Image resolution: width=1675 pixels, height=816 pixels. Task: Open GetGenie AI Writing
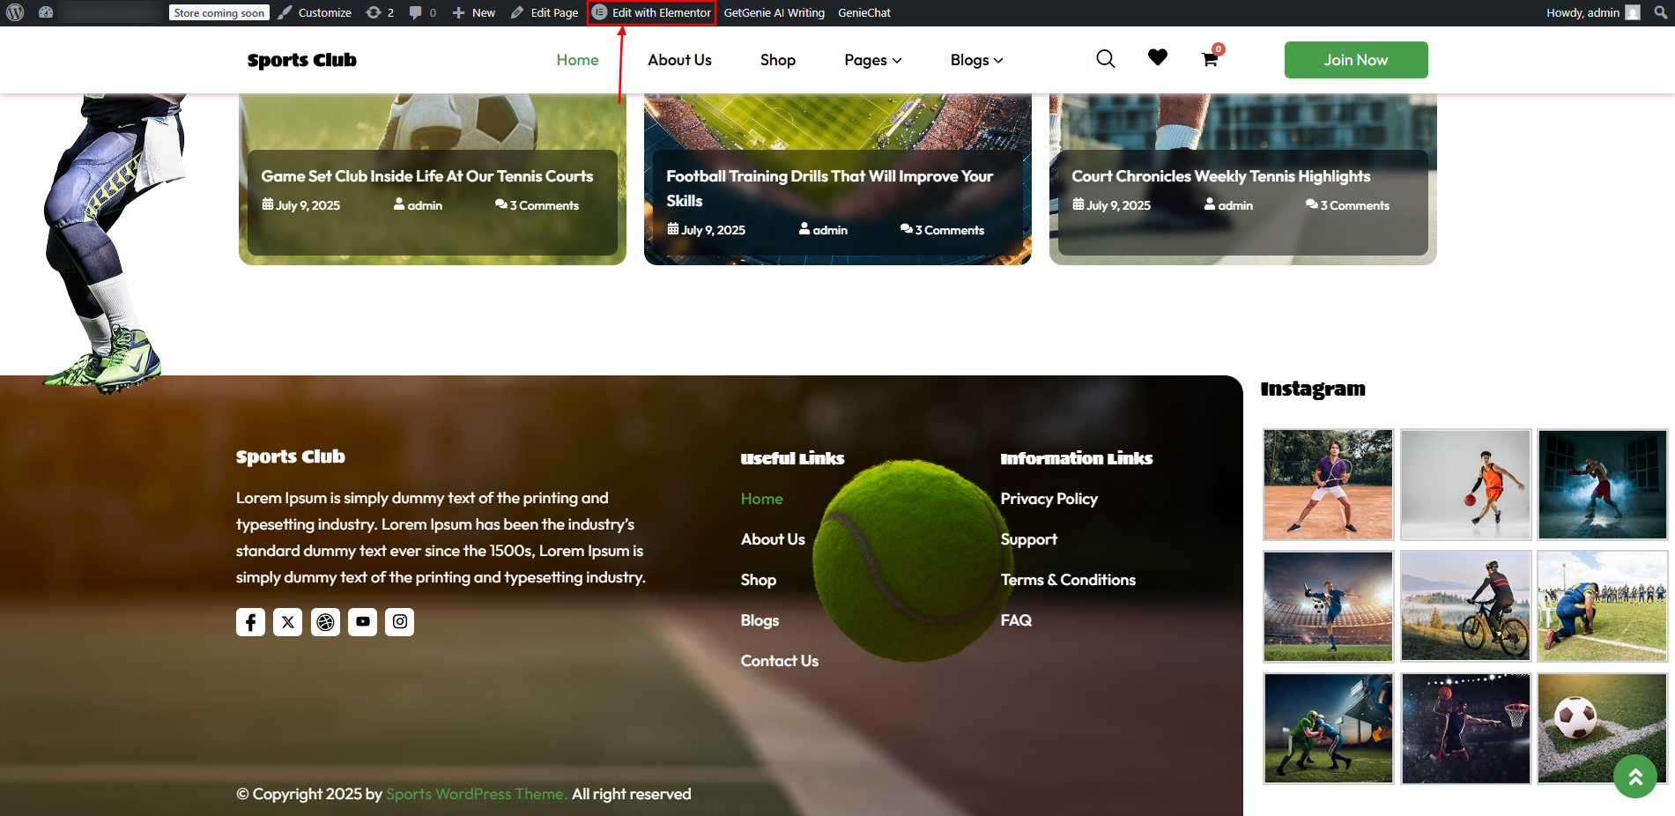point(774,12)
